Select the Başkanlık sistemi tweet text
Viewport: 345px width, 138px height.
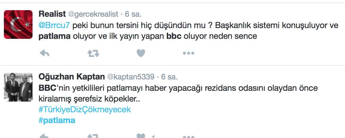pyautogui.click(x=188, y=31)
